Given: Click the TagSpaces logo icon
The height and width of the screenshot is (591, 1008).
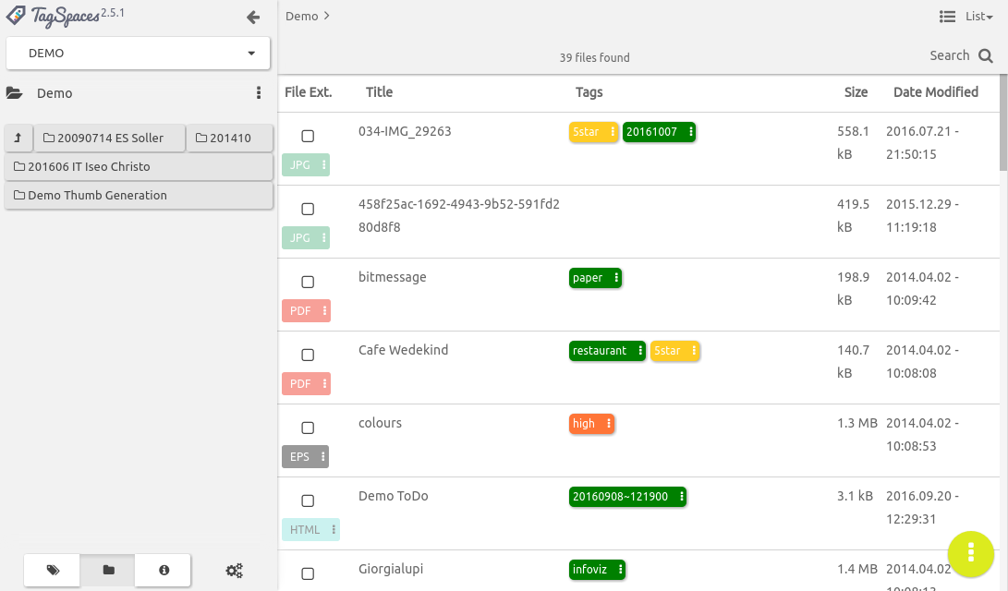Looking at the screenshot, I should pyautogui.click(x=16, y=15).
